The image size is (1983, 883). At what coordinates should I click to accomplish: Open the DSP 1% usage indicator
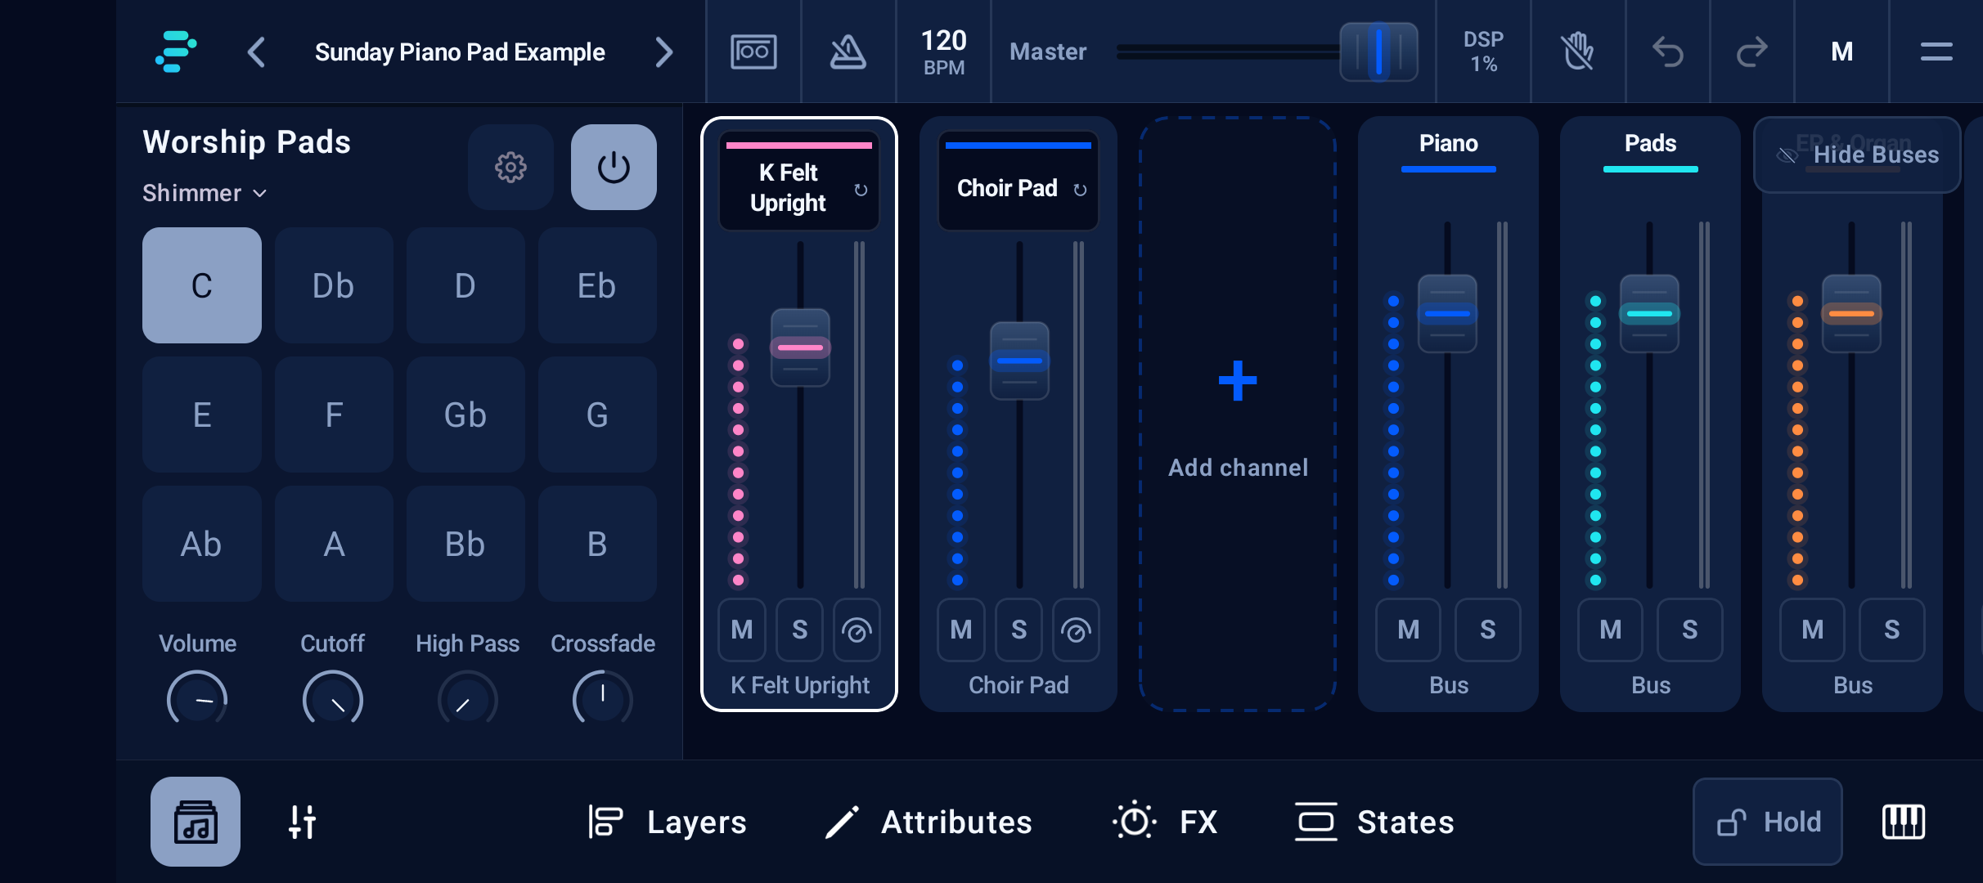(x=1483, y=52)
